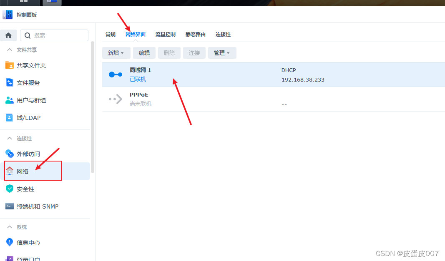Switch to the 流量控制 tab
Viewport: 445px width, 261px height.
tap(165, 34)
